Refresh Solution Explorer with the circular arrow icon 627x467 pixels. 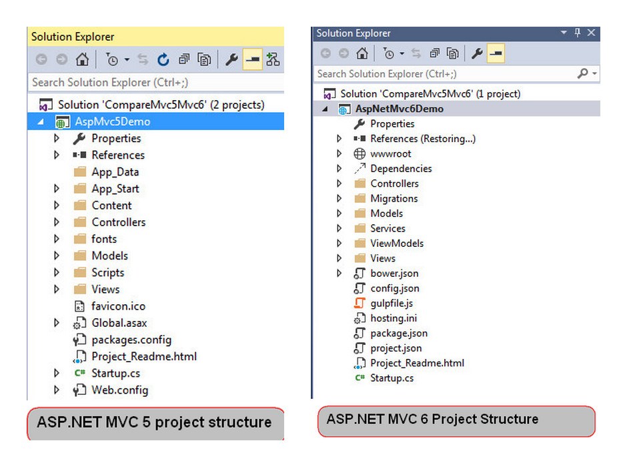tap(163, 59)
